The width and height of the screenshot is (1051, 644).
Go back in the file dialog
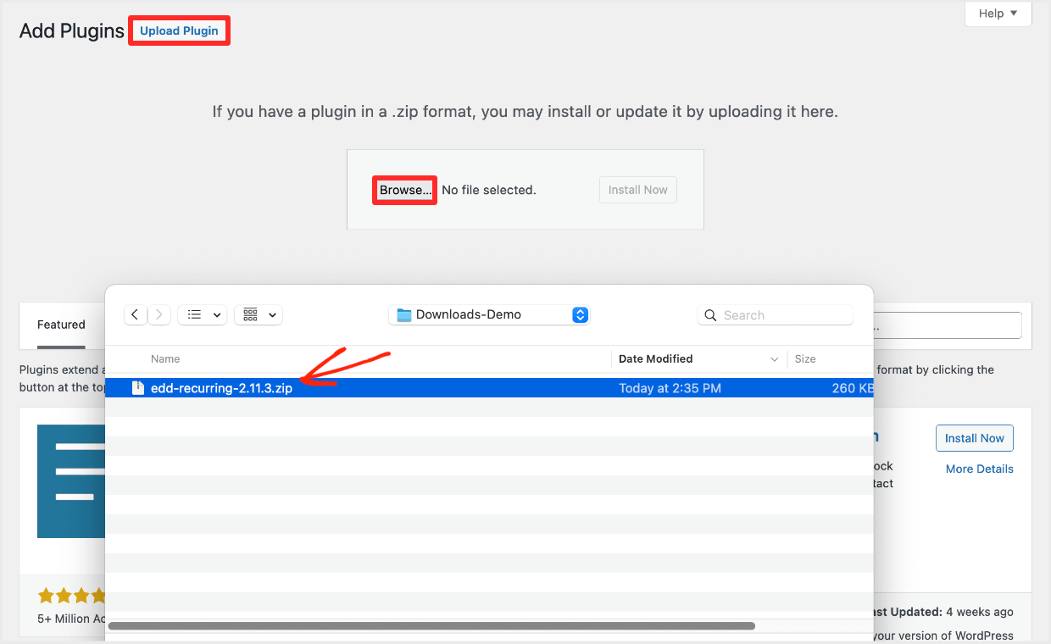pyautogui.click(x=136, y=314)
